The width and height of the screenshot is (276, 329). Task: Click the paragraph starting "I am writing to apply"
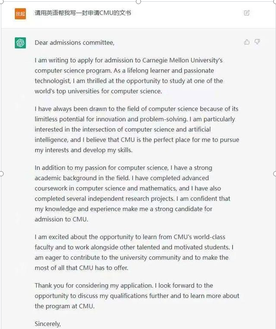coord(129,76)
